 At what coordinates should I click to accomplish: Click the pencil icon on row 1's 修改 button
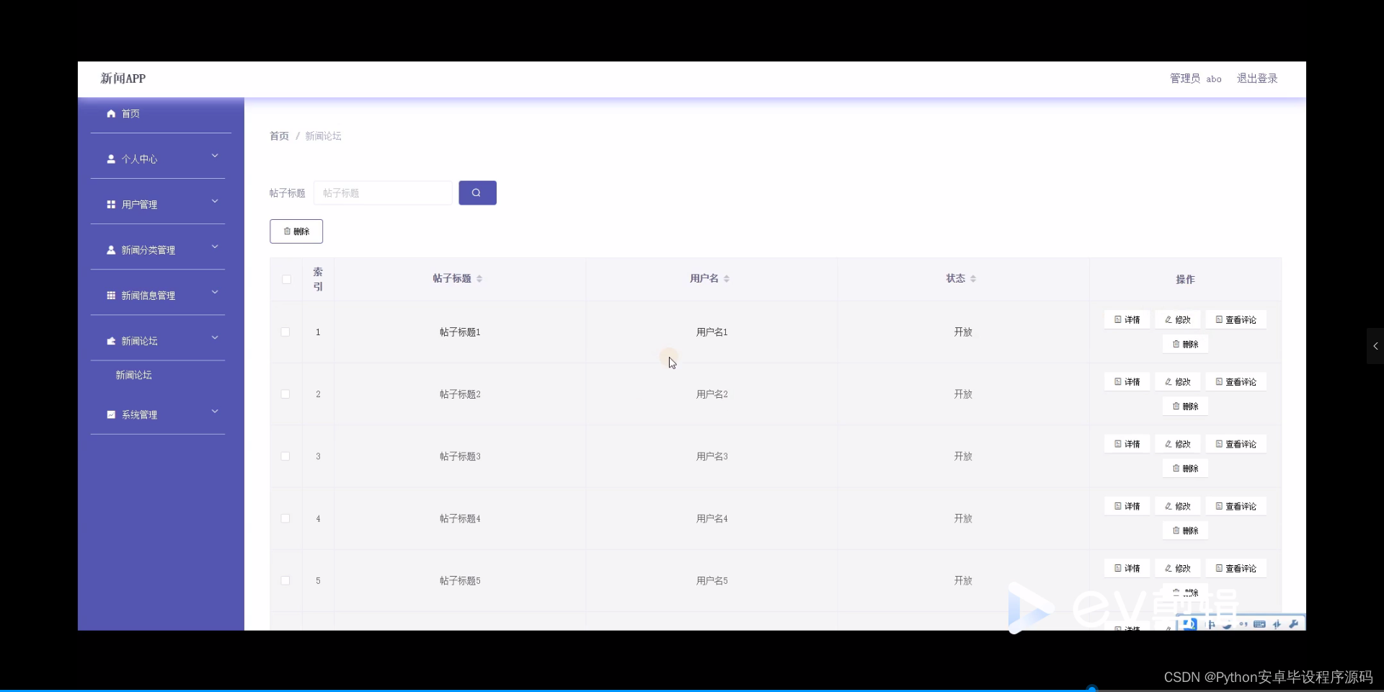[1168, 319]
